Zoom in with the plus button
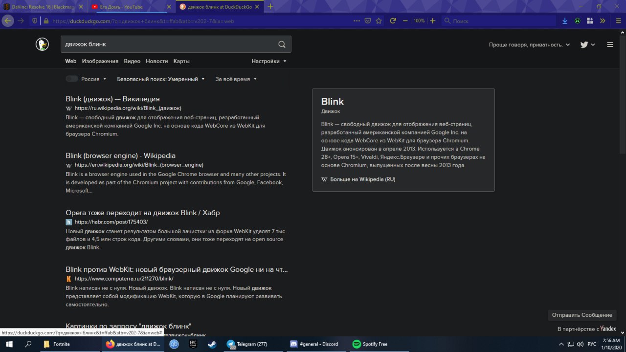The width and height of the screenshot is (626, 352). [433, 21]
